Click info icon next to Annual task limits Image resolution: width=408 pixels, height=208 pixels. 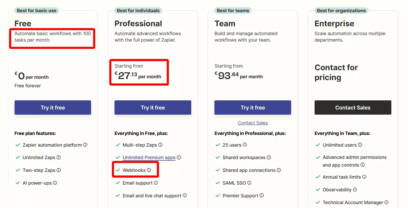364,177
